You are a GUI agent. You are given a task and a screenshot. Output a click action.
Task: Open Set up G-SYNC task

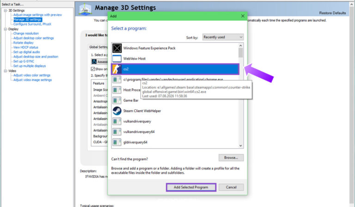pyautogui.click(x=24, y=61)
